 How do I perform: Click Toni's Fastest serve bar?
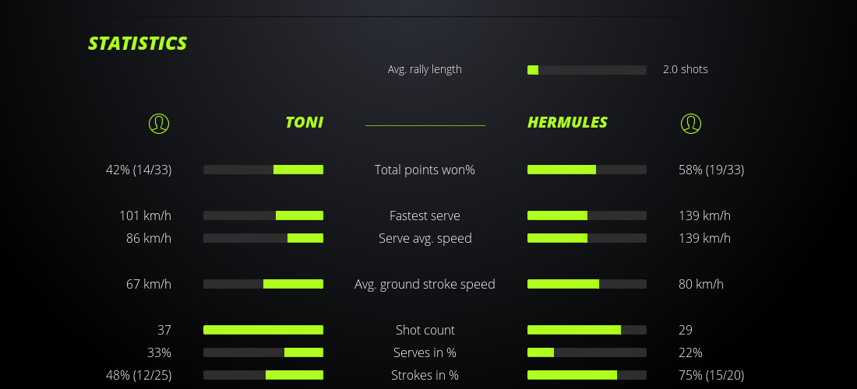pos(263,216)
